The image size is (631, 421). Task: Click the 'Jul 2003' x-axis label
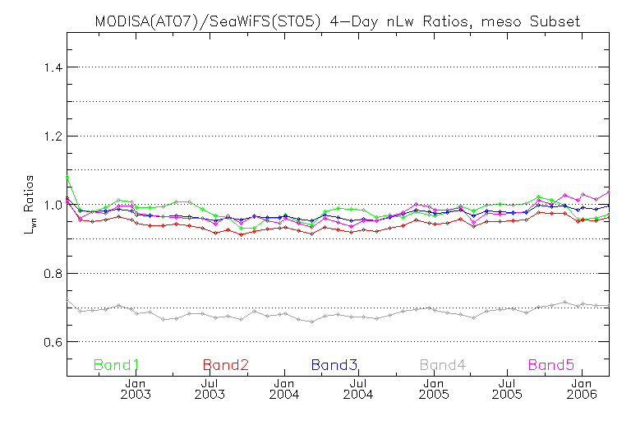click(x=210, y=389)
